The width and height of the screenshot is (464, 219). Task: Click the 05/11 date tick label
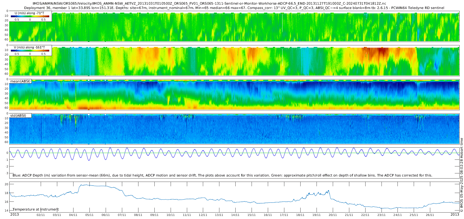coord(89,215)
